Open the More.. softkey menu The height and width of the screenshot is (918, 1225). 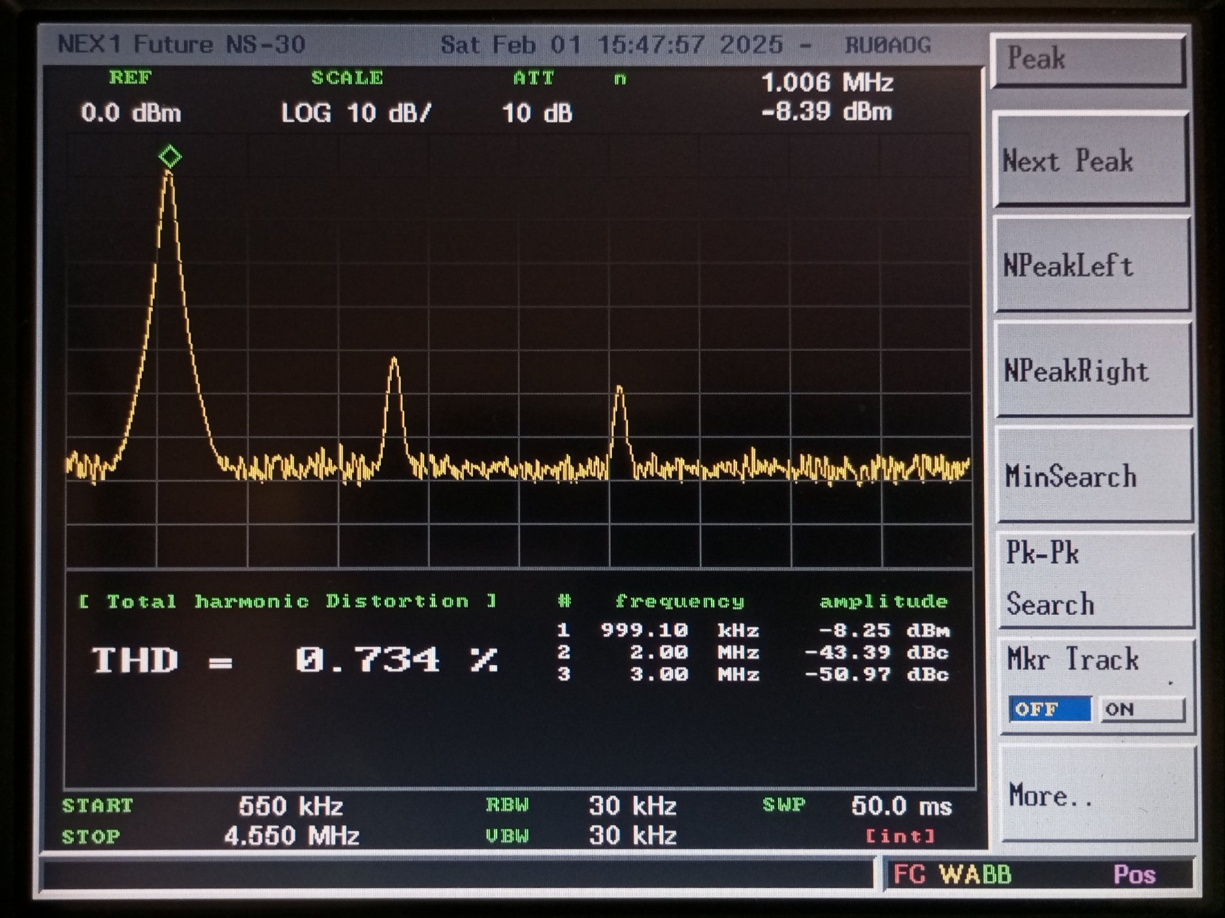(x=1096, y=795)
